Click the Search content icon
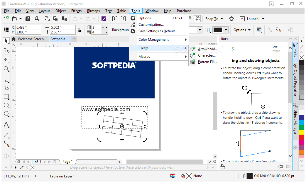Image resolution: width=306 pixels, height=183 pixels. (x=104, y=19)
